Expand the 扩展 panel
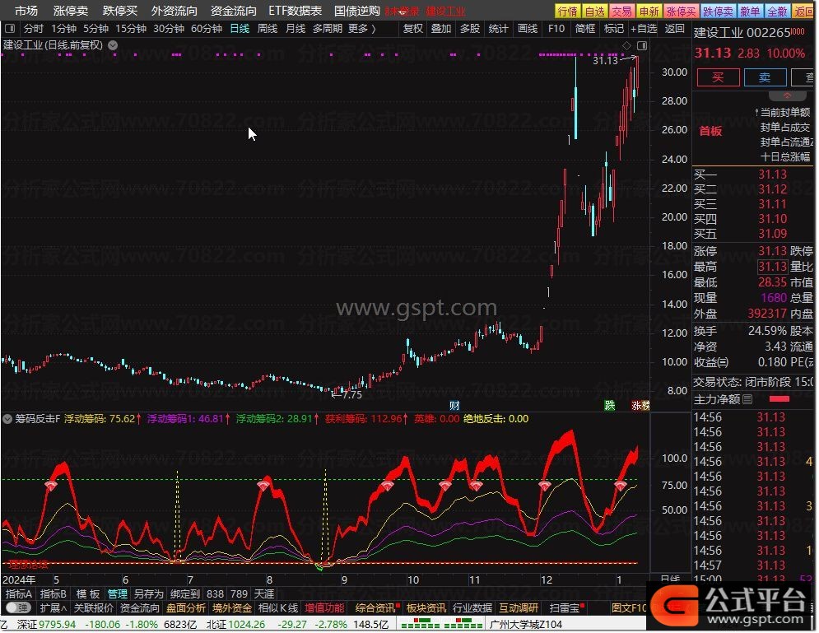This screenshot has height=633, width=819. (54, 608)
